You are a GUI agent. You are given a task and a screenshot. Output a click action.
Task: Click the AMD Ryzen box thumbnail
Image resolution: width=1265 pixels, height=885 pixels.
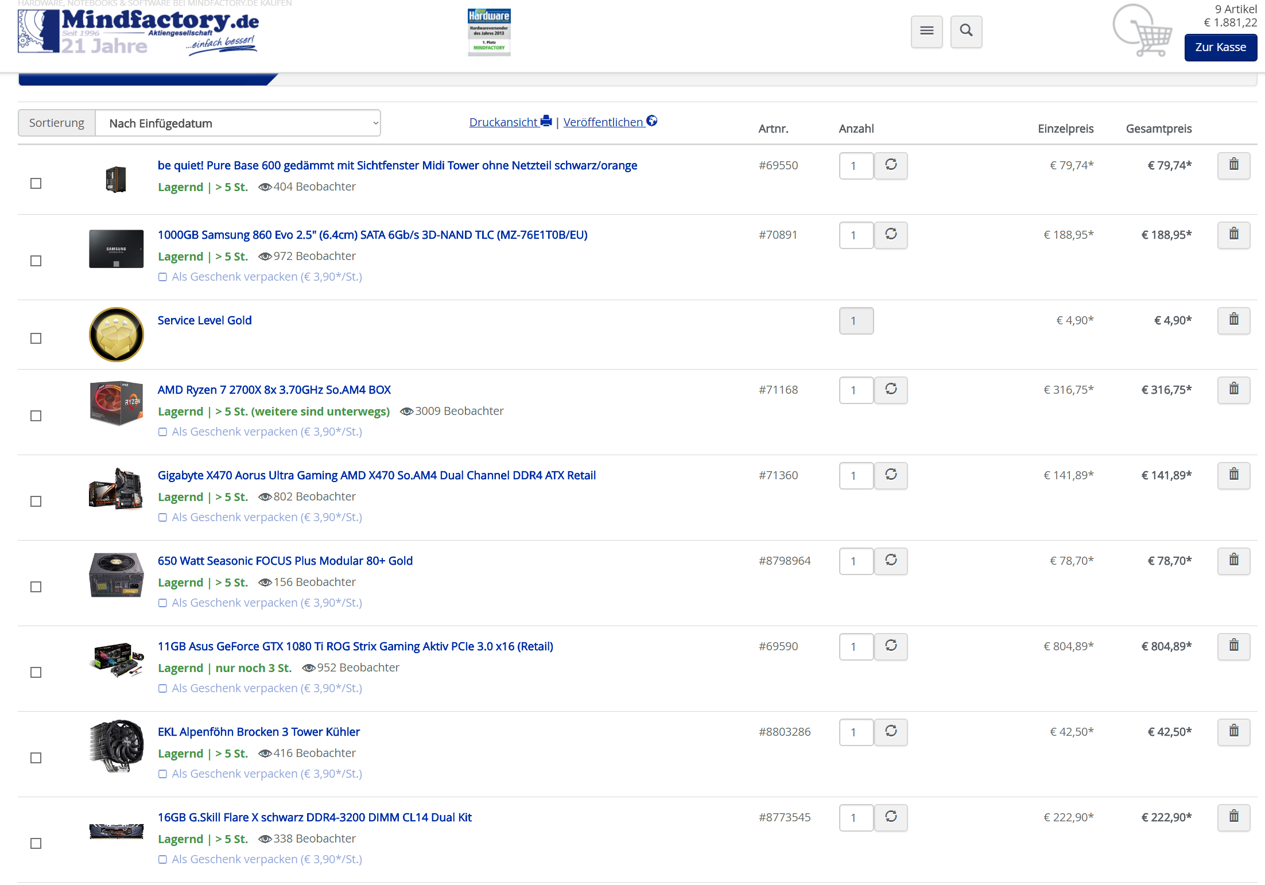(x=116, y=404)
